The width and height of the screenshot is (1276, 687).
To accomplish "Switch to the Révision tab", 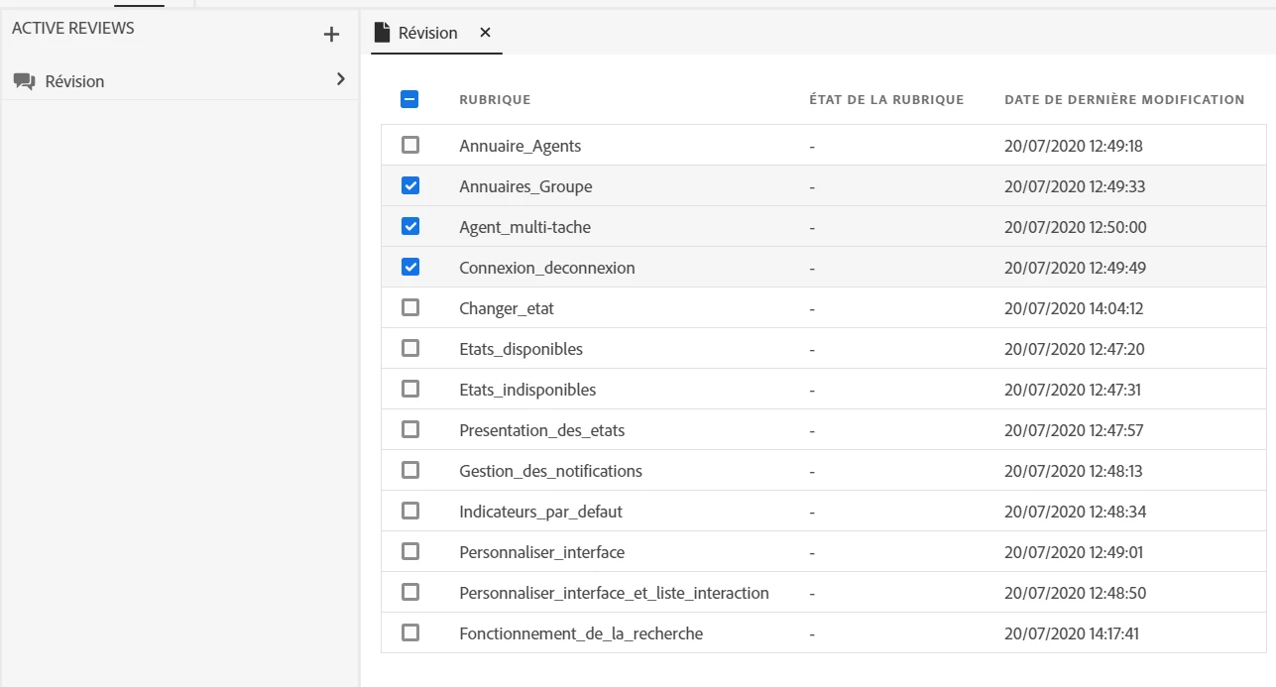I will 427,33.
